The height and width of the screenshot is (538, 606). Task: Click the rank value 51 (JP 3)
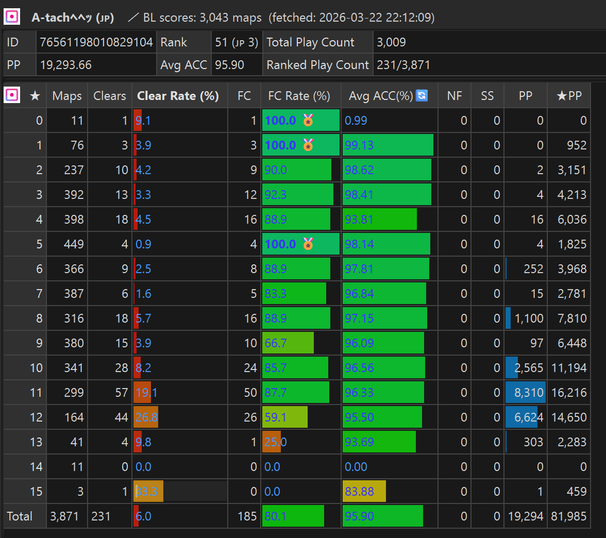click(x=237, y=42)
